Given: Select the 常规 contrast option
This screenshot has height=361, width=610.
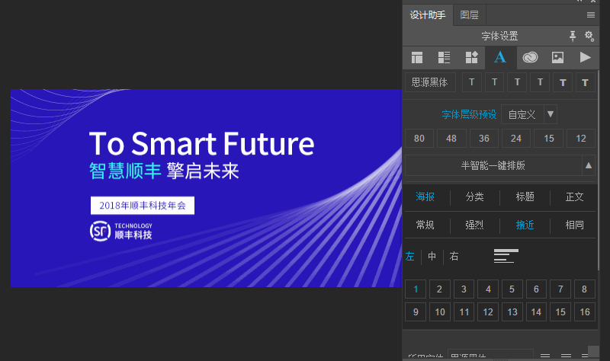Looking at the screenshot, I should coord(425,225).
